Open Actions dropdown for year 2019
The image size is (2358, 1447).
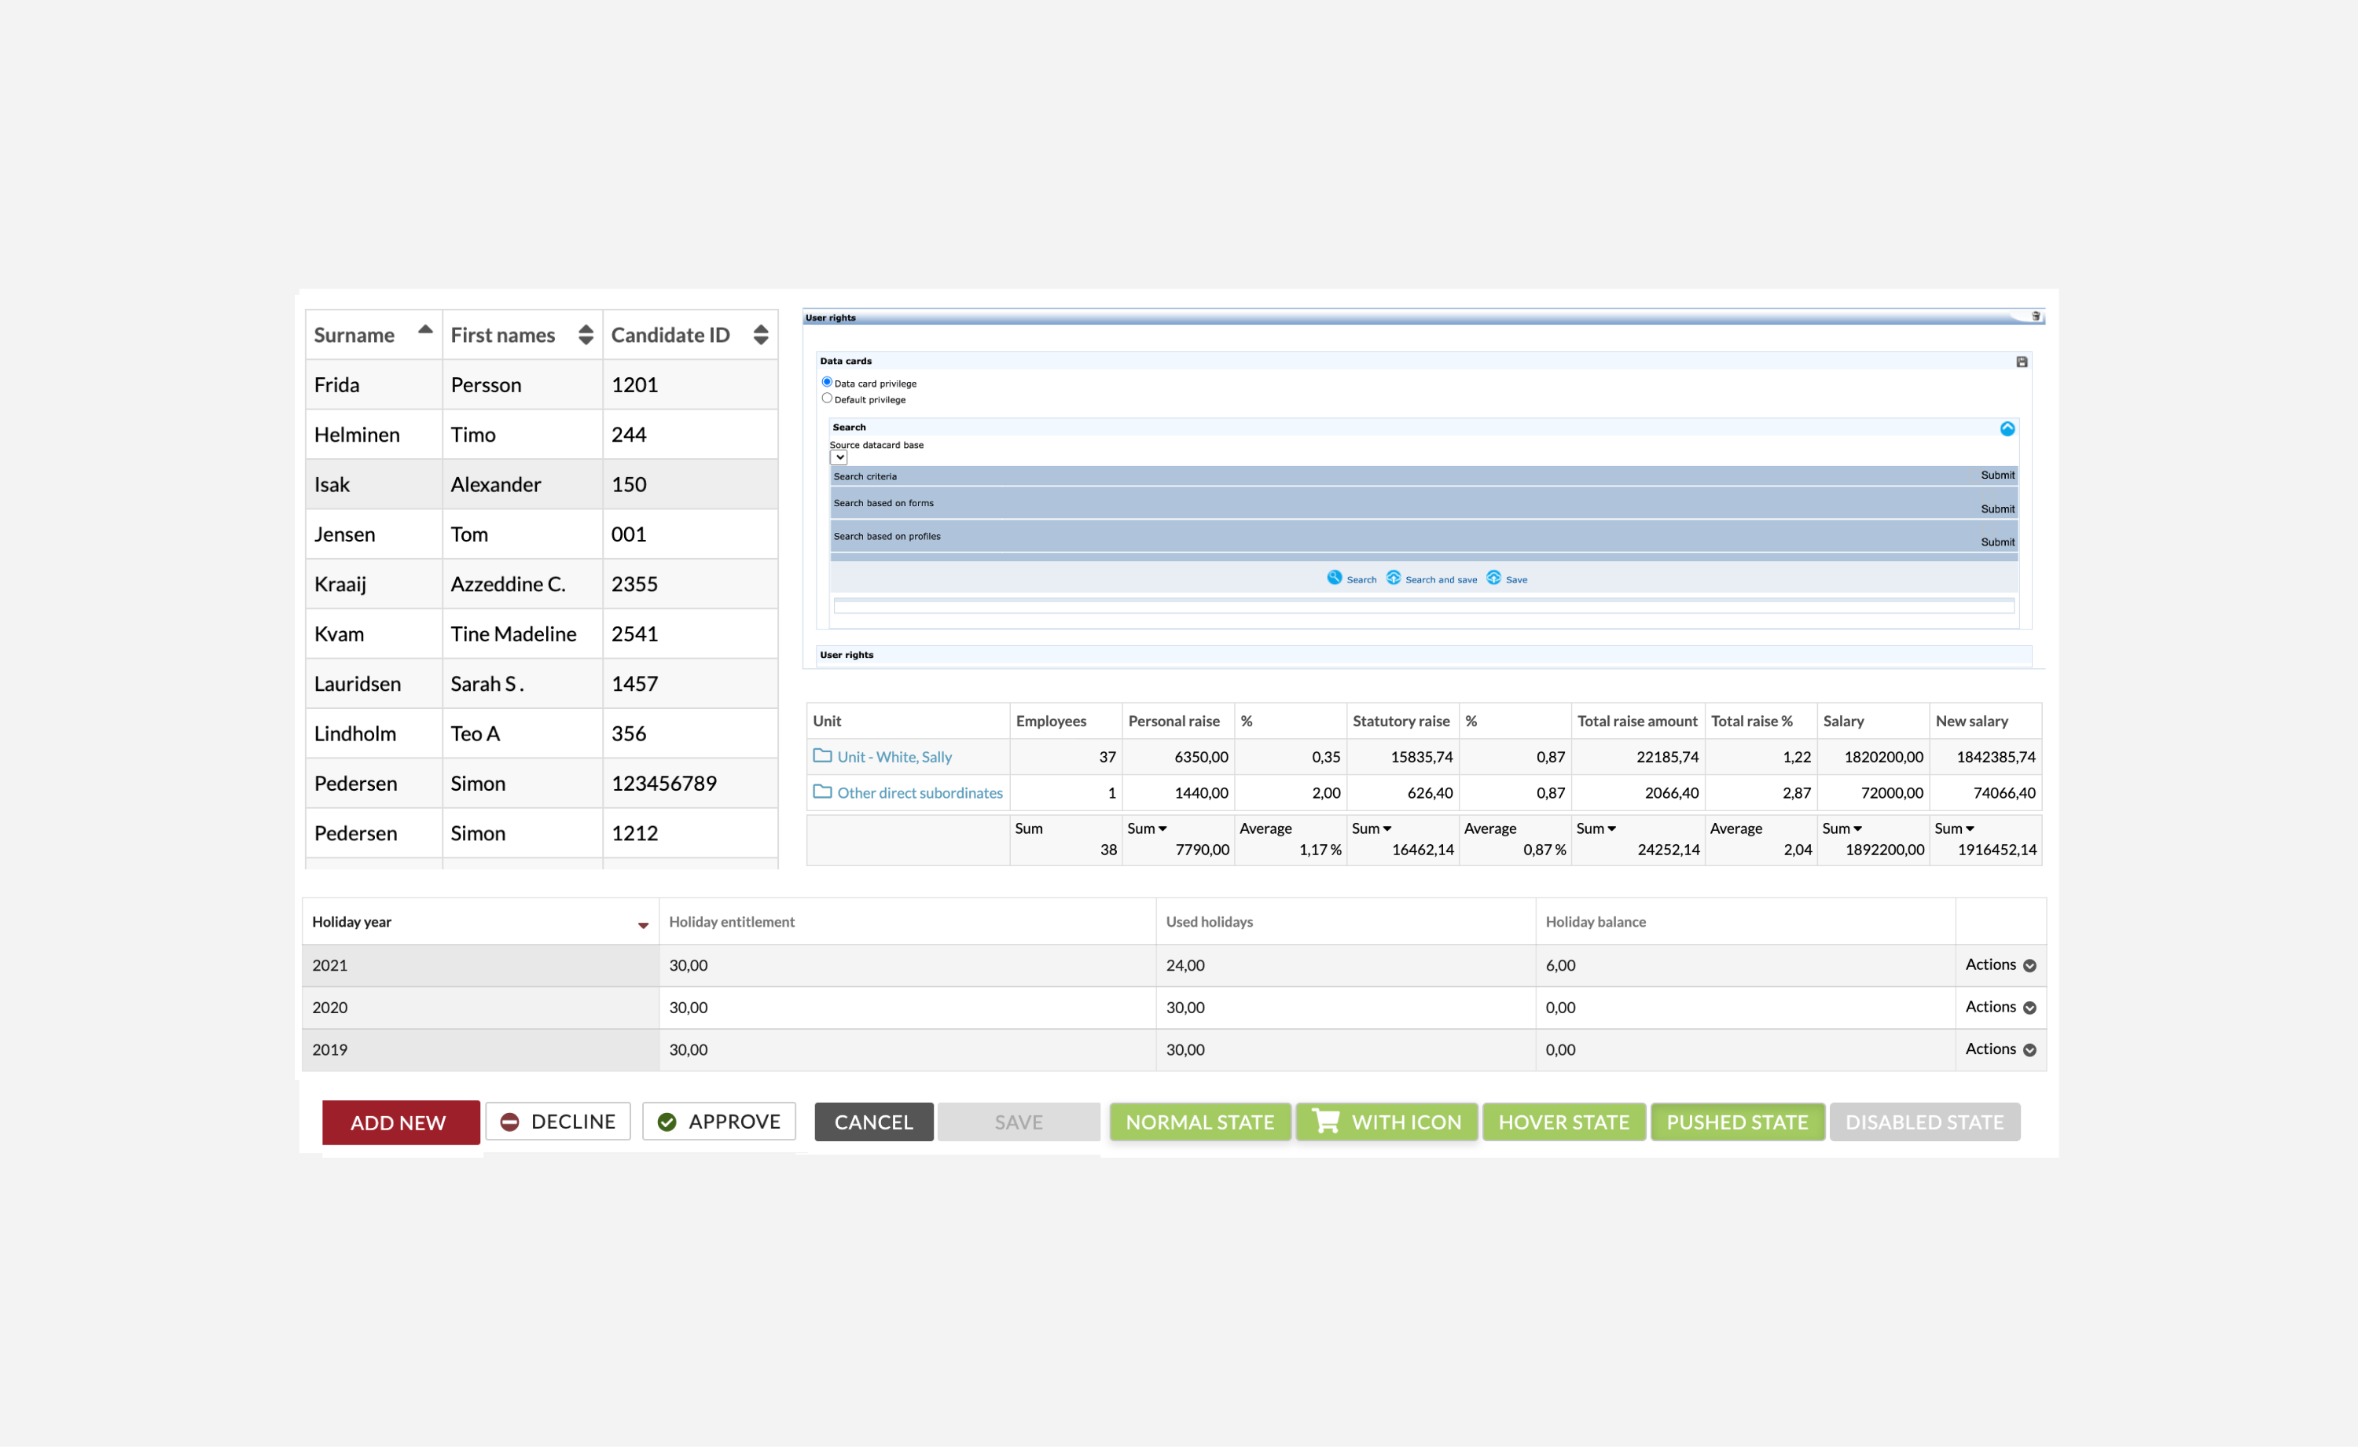pos(2000,1049)
